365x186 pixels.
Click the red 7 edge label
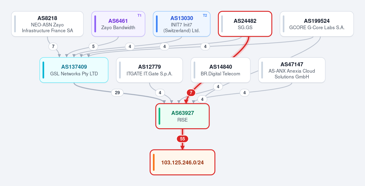point(191,93)
